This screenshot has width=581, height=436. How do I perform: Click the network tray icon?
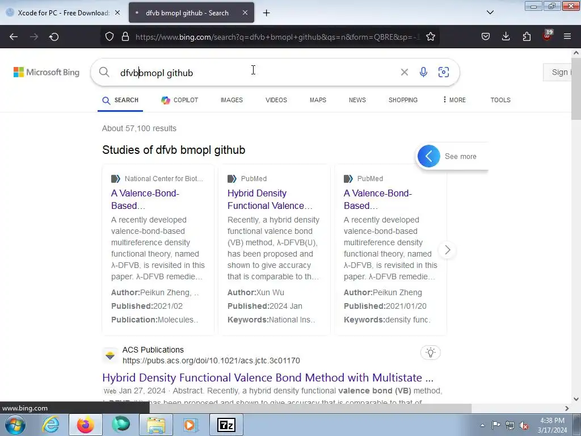[510, 425]
